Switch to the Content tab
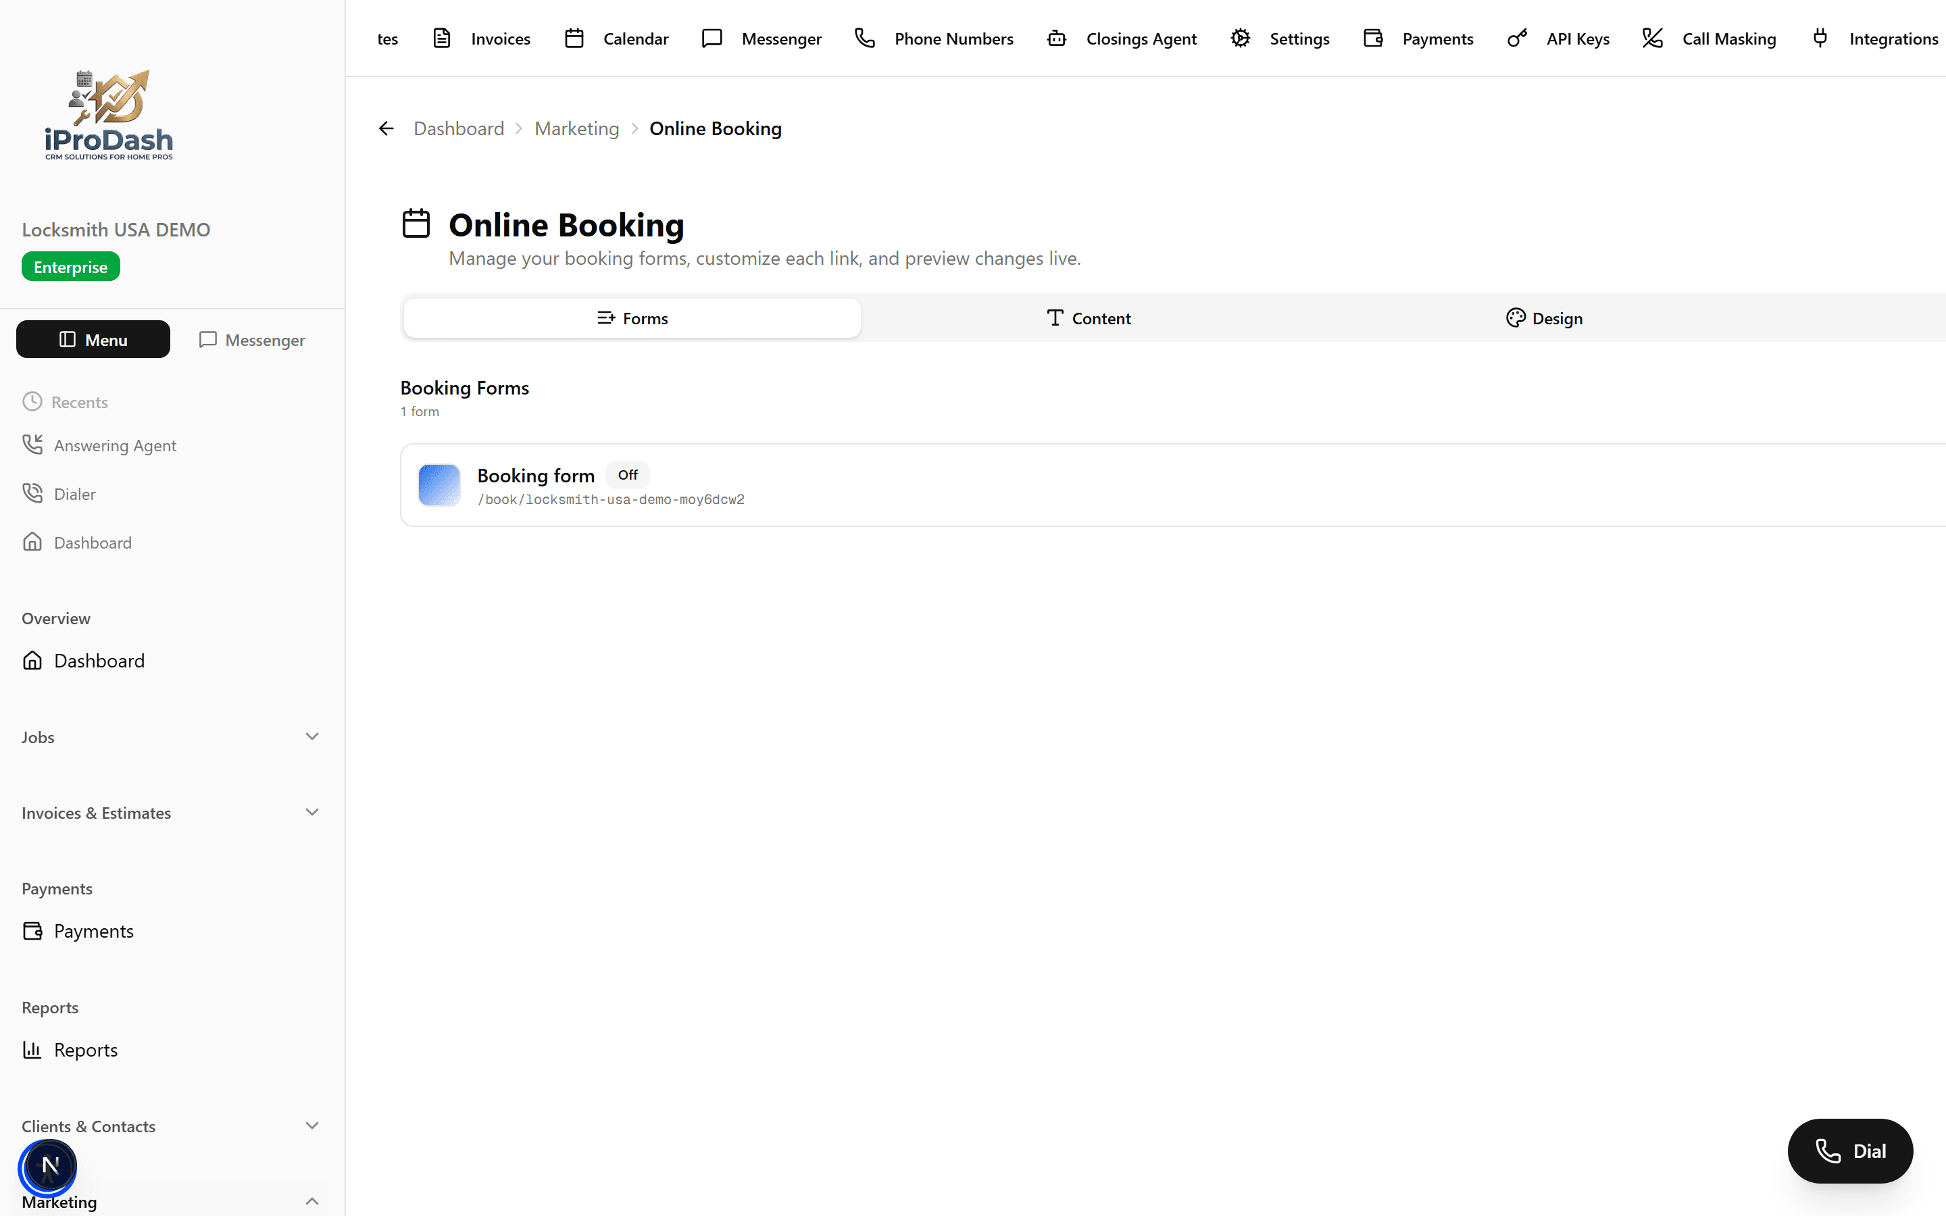 tap(1089, 318)
